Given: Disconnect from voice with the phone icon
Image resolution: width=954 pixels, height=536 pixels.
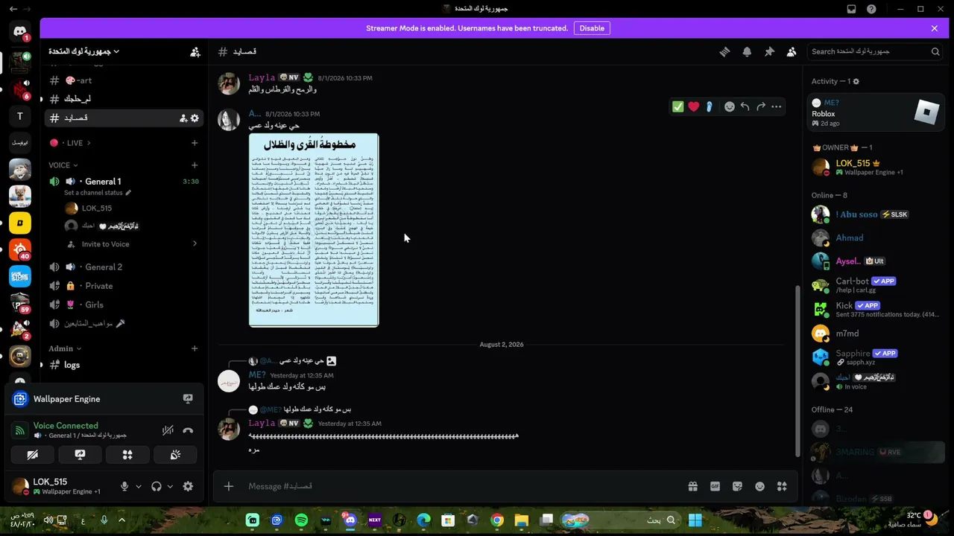Looking at the screenshot, I should point(188,430).
